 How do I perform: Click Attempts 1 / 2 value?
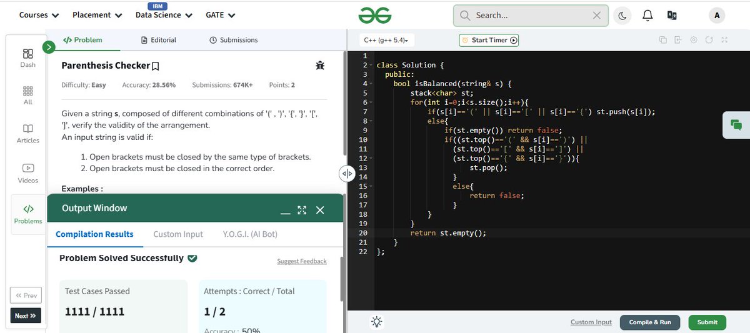[215, 311]
